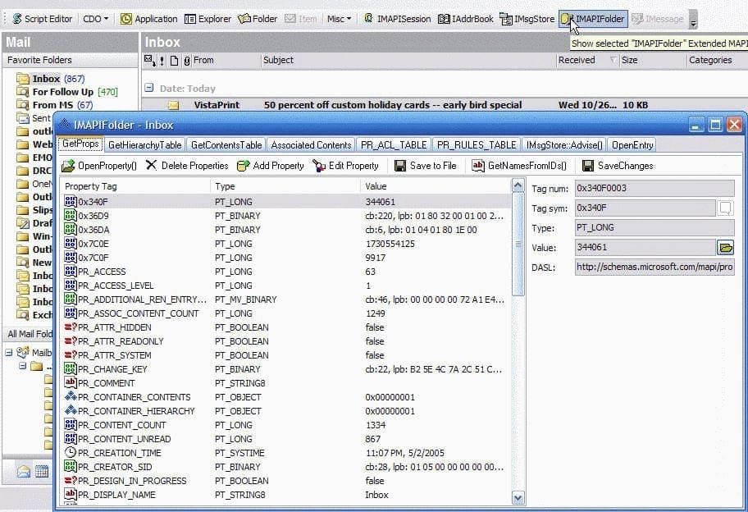The width and height of the screenshot is (748, 512).
Task: Click the GetNamesFromIDs() button
Action: tap(519, 166)
